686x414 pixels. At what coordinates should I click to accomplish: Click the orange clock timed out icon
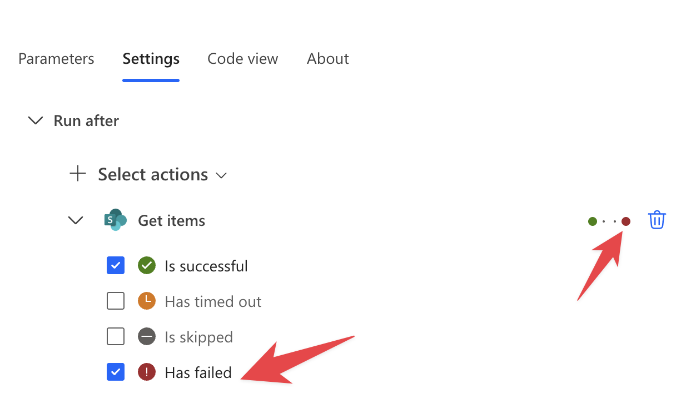(x=147, y=301)
